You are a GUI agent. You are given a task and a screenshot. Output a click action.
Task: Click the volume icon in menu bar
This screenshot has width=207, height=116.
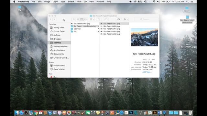point(158,2)
